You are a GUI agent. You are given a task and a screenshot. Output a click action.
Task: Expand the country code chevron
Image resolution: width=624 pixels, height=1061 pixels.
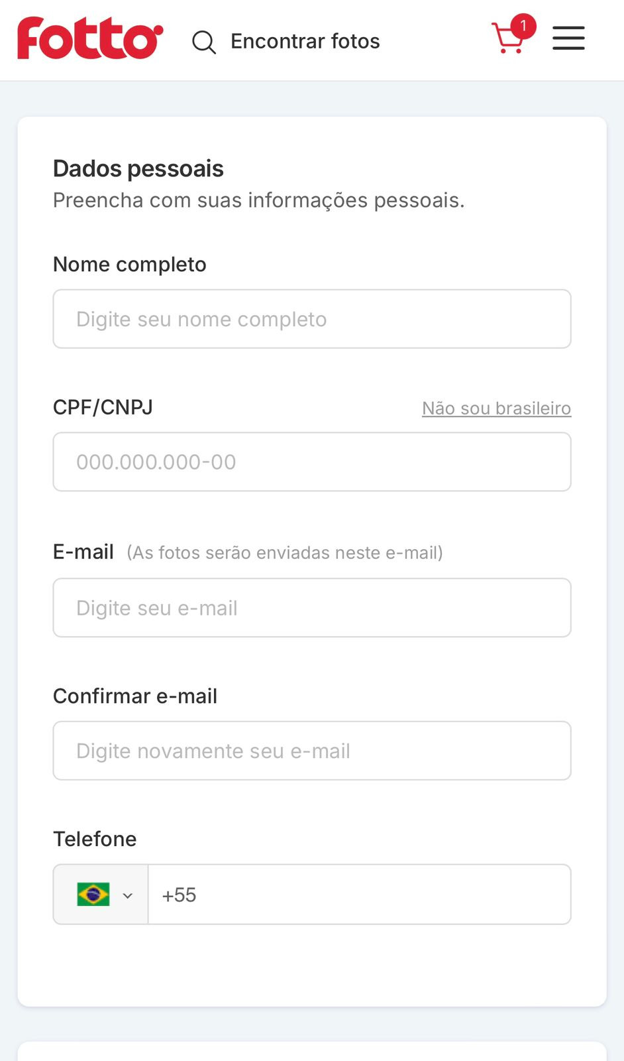(x=128, y=896)
